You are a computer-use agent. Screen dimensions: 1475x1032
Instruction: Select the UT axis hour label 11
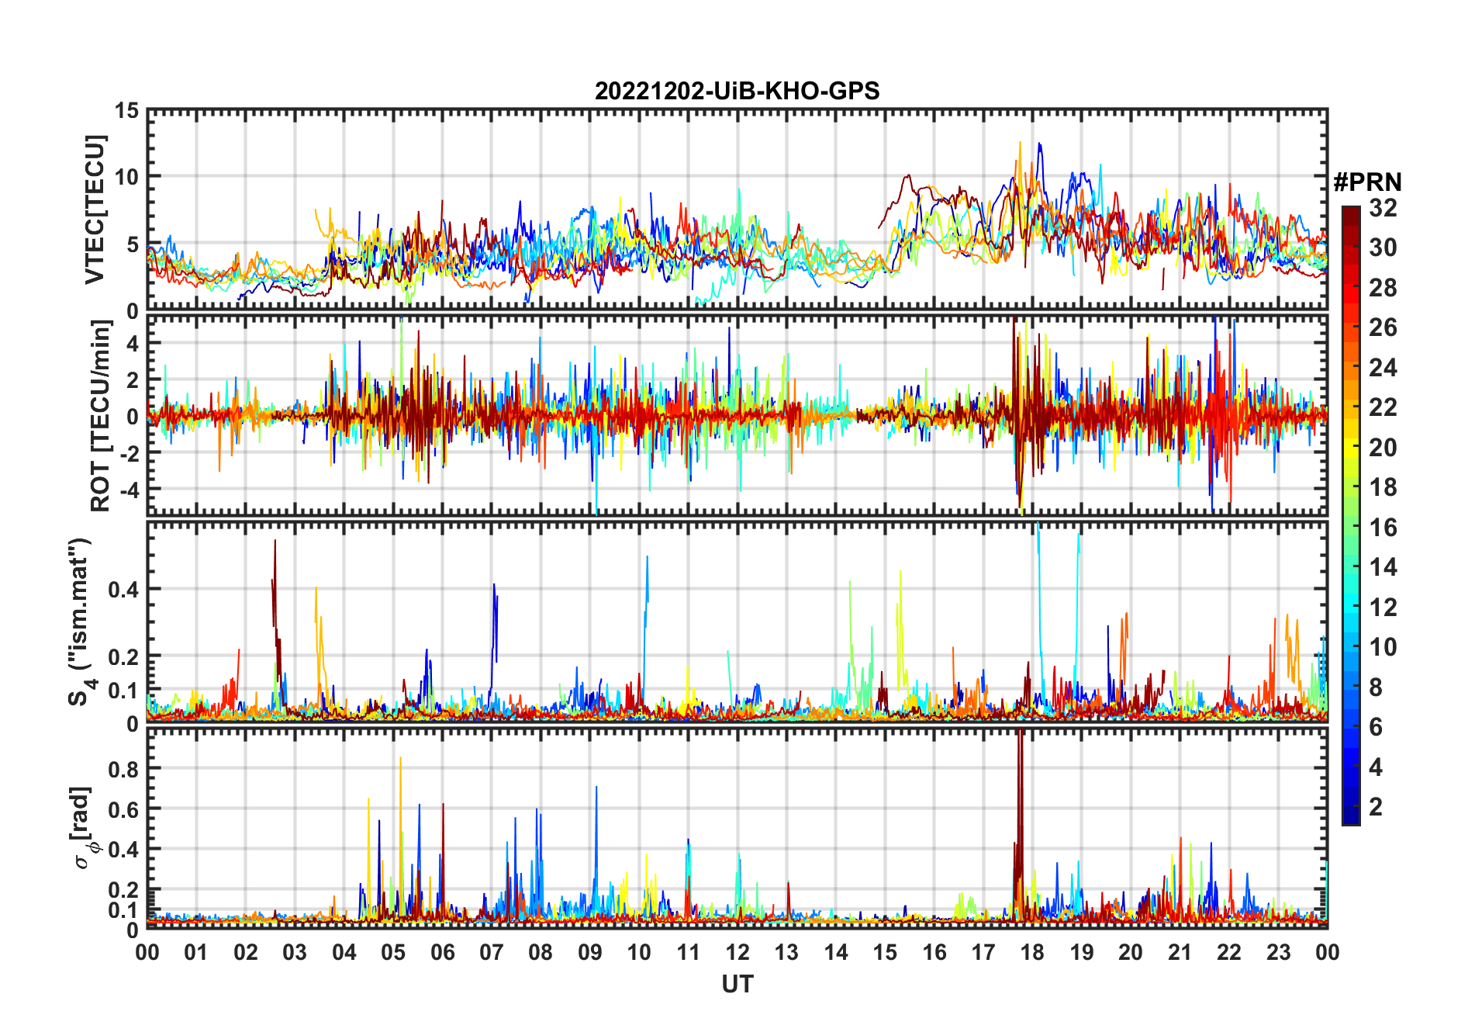click(689, 952)
